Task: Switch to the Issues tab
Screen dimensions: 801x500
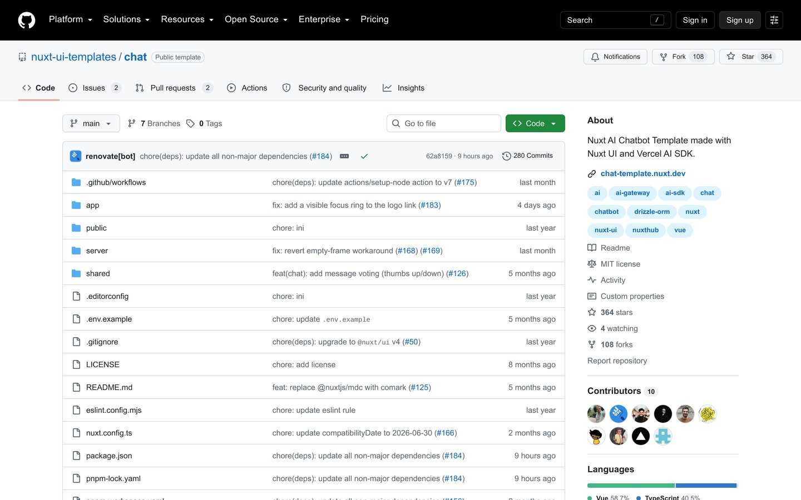Action: click(x=95, y=88)
